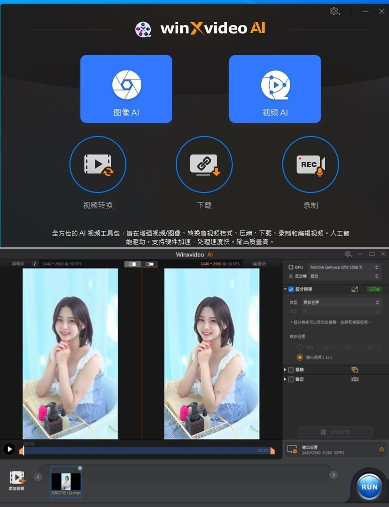Viewport: 389px width, 507px height.
Task: Click the right trim end marker
Action: click(273, 450)
